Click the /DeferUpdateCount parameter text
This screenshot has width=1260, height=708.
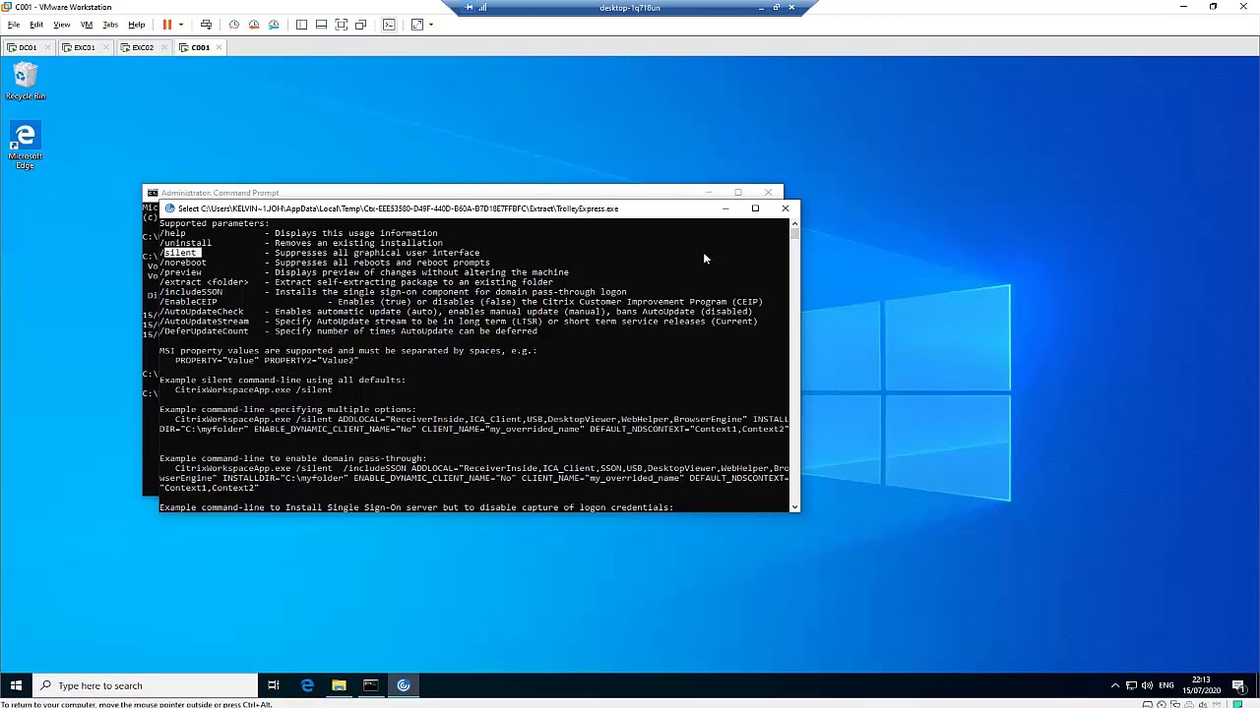point(205,331)
